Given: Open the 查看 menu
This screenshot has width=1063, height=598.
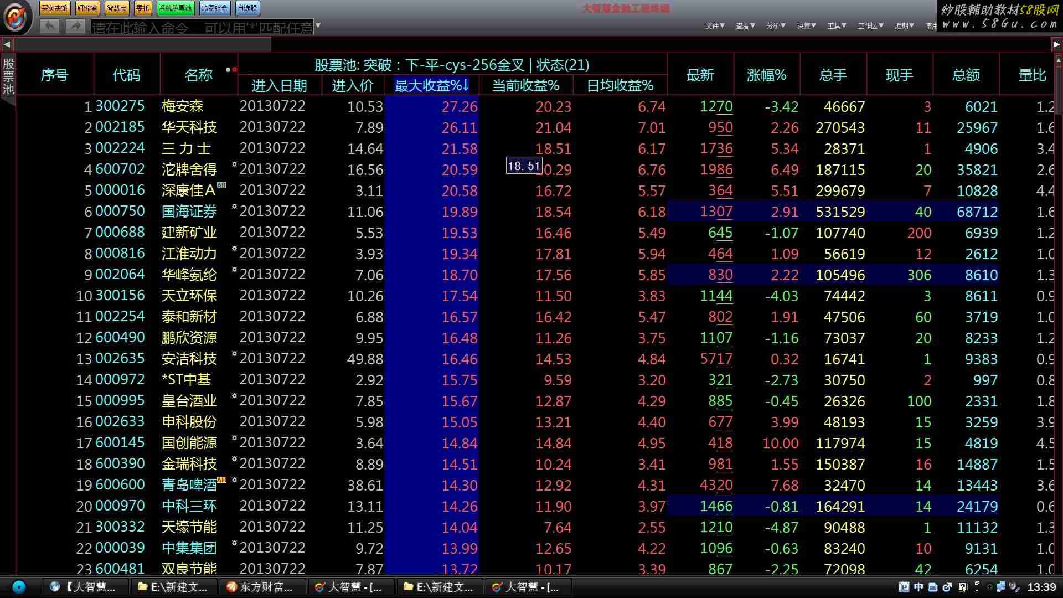Looking at the screenshot, I should [745, 25].
